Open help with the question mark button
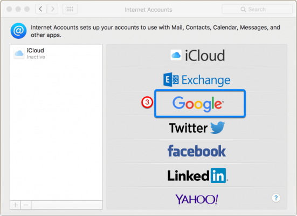The width and height of the screenshot is (297, 216). click(276, 198)
